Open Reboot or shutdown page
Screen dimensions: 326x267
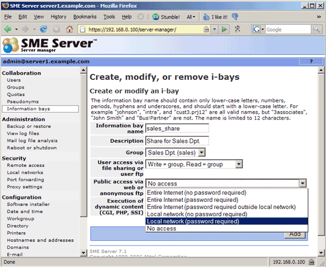pyautogui.click(x=31, y=147)
